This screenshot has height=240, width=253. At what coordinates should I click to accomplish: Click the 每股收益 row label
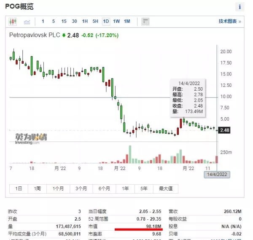(x=178, y=219)
